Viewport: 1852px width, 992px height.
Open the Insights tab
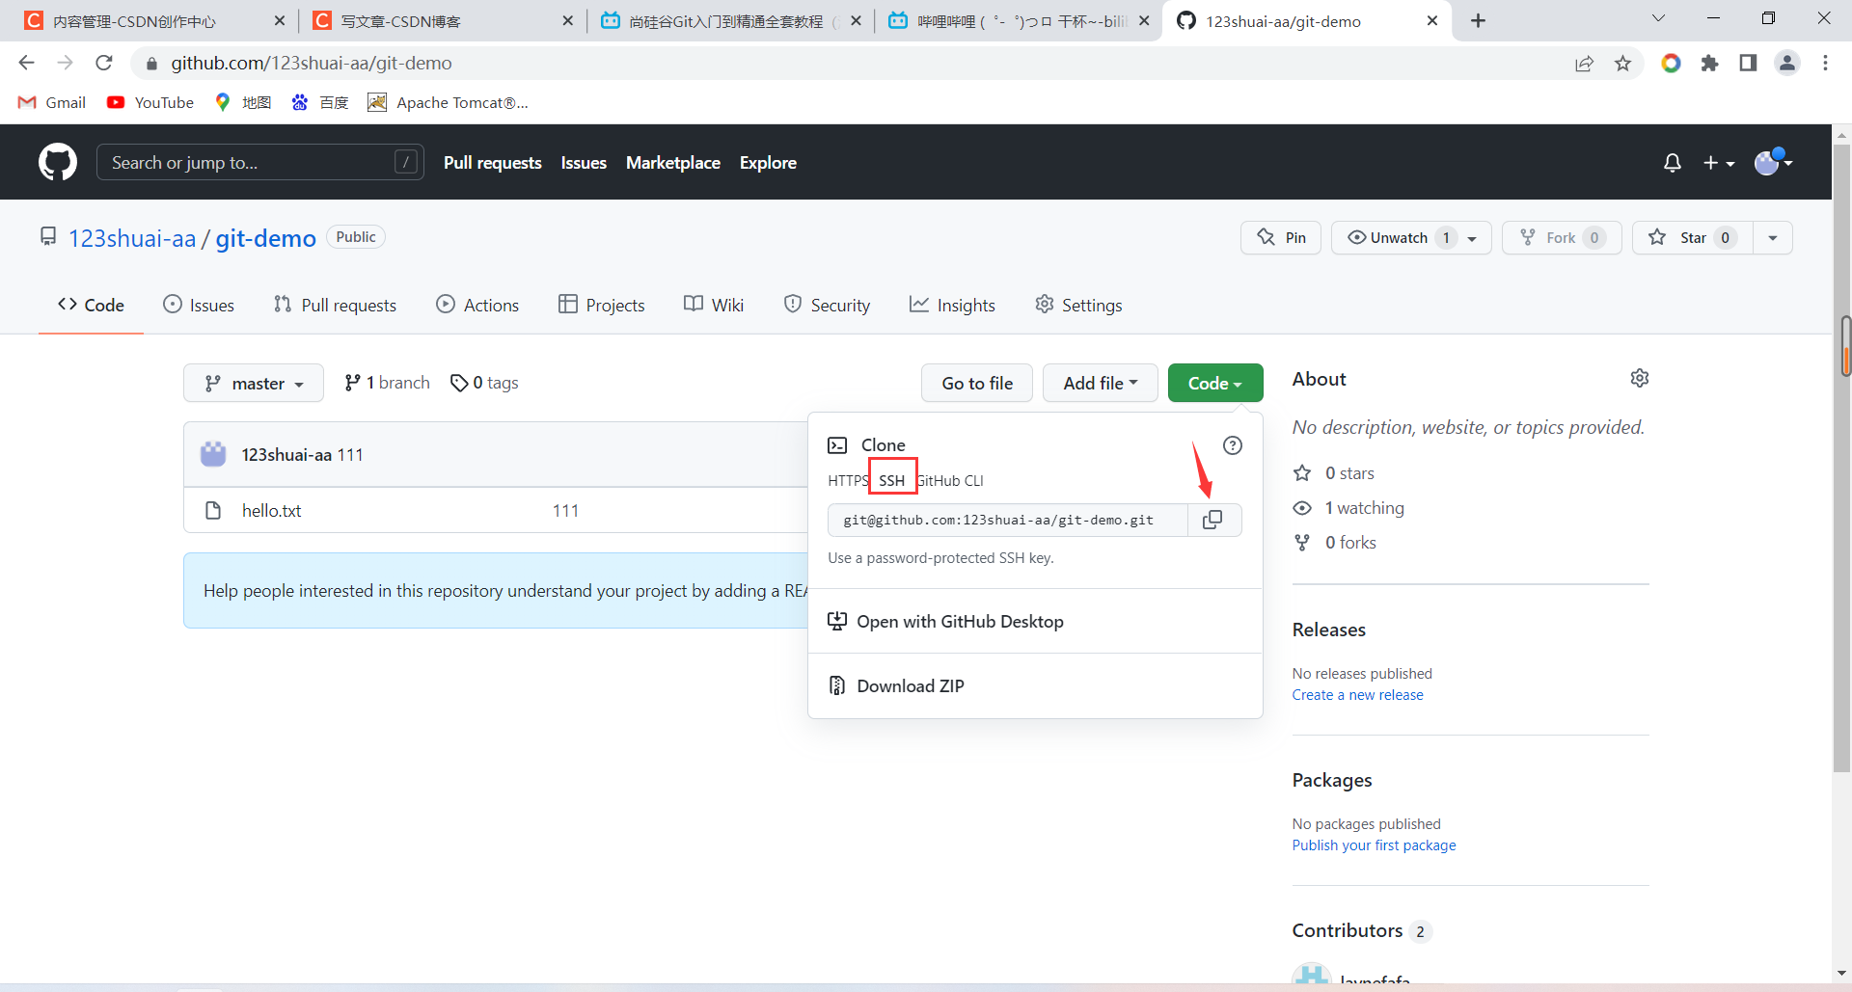pyautogui.click(x=952, y=305)
